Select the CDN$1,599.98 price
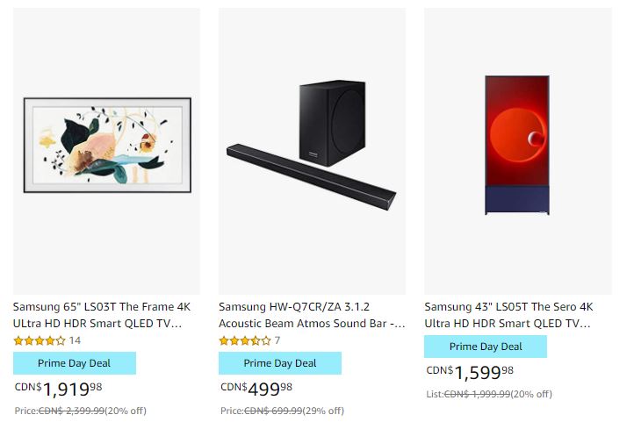 (x=470, y=373)
